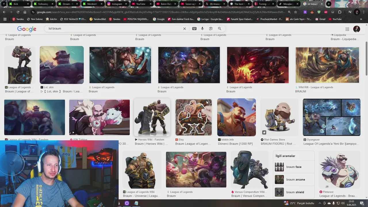Open the La Liga bookmark
This screenshot has height=207, width=368.
210,19
